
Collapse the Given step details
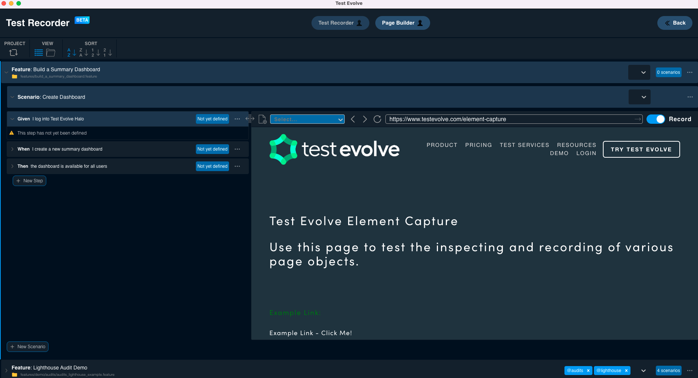pyautogui.click(x=12, y=119)
